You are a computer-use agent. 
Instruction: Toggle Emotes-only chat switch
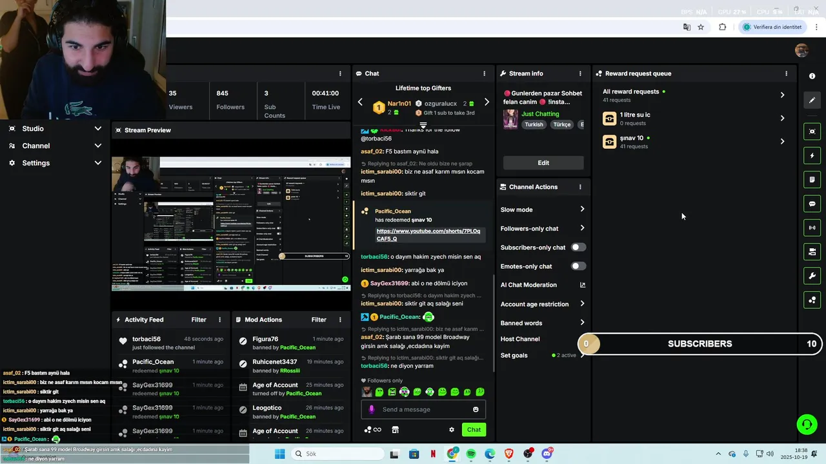point(578,266)
